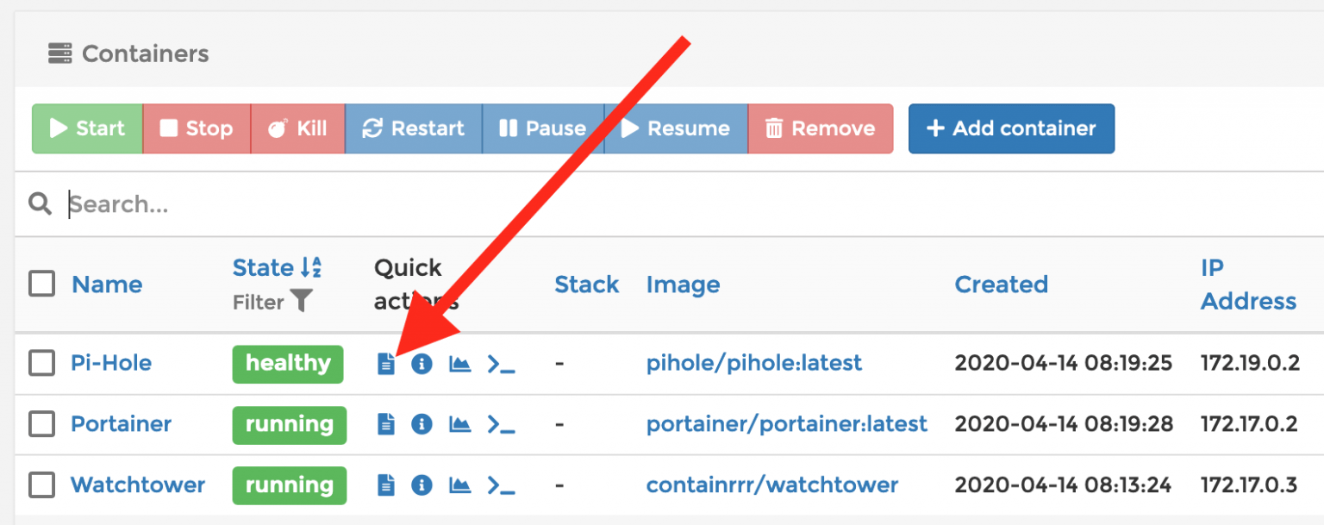Open the pihole/pihole:latest image link
This screenshot has width=1324, height=525.
click(x=753, y=363)
